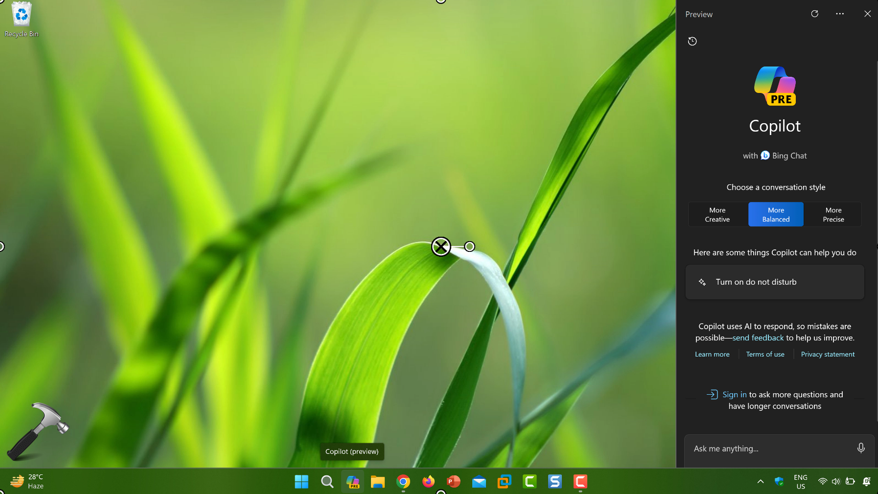Select More Precise conversation style
Image resolution: width=878 pixels, height=494 pixels.
(833, 215)
